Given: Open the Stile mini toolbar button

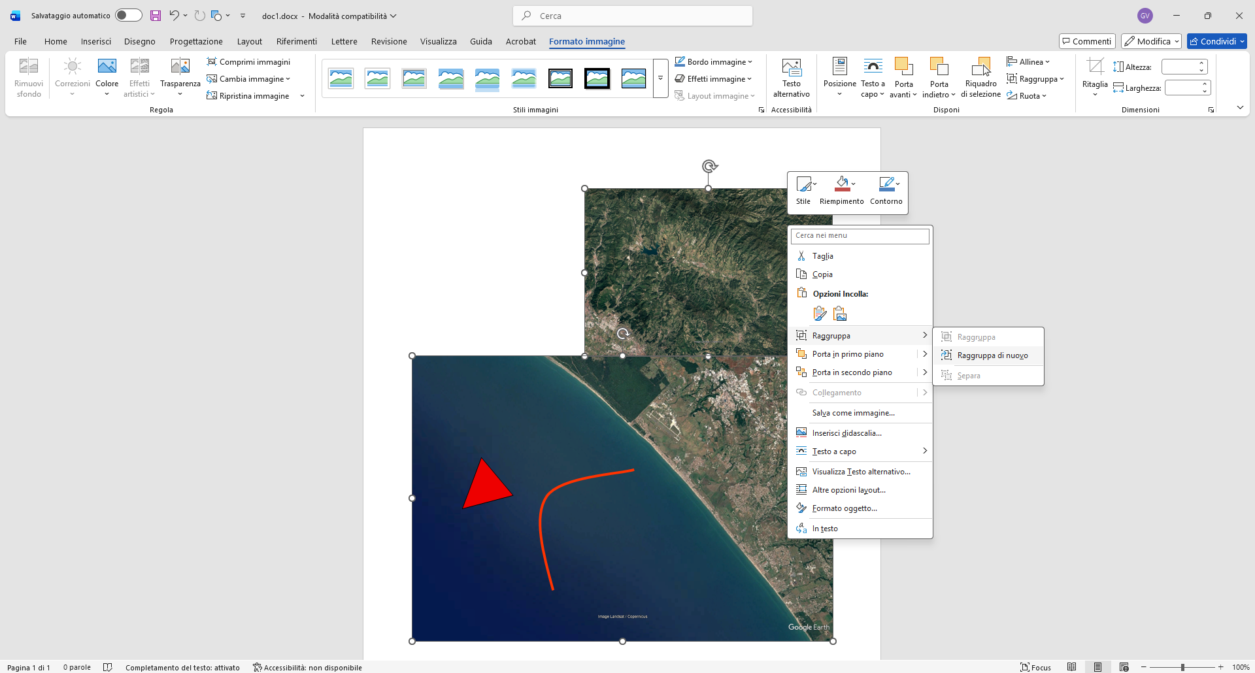Looking at the screenshot, I should coord(803,191).
